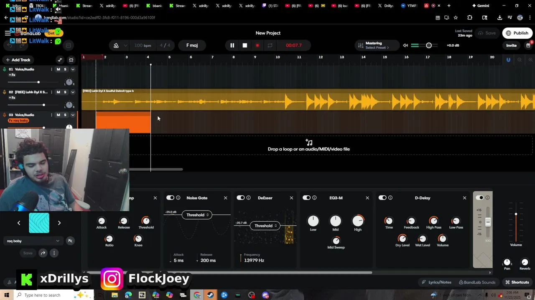Remove the EQ3-M effect

[367, 198]
